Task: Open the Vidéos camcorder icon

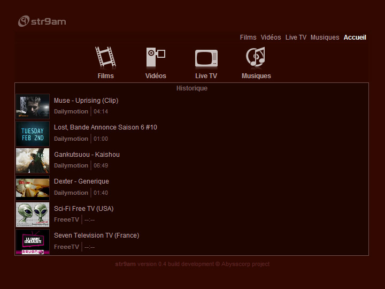Action: click(x=156, y=57)
